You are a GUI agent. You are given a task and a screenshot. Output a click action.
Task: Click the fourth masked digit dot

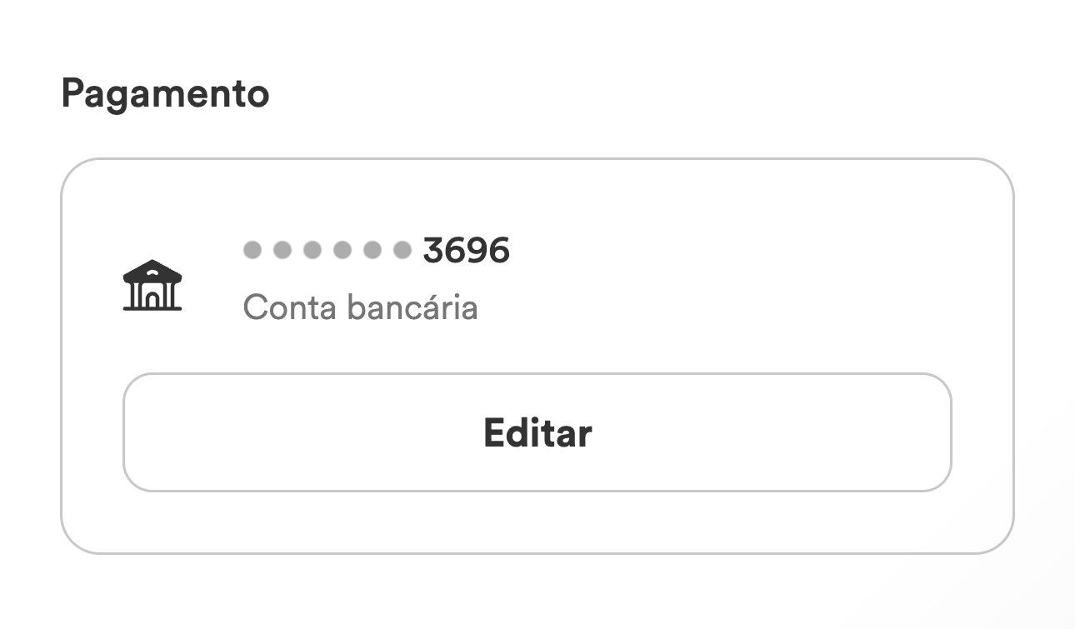point(342,250)
